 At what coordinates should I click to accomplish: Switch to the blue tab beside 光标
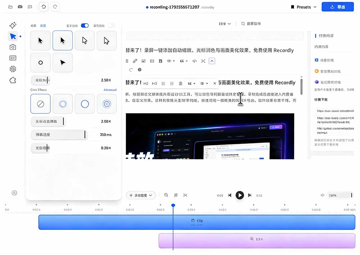coord(43,26)
